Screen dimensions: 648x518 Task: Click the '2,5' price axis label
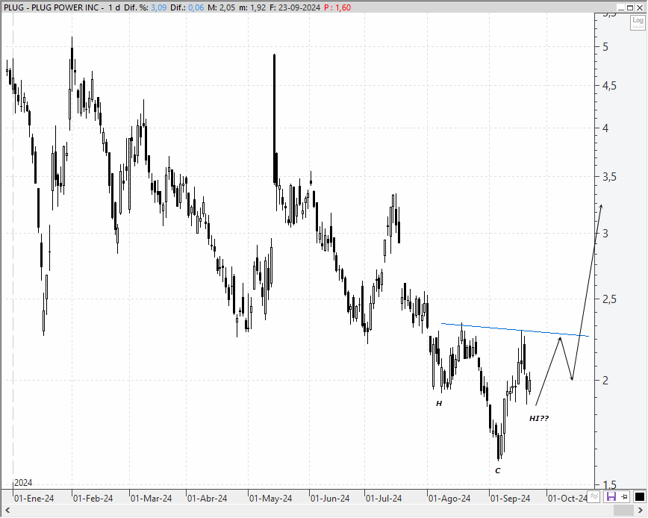click(x=609, y=299)
